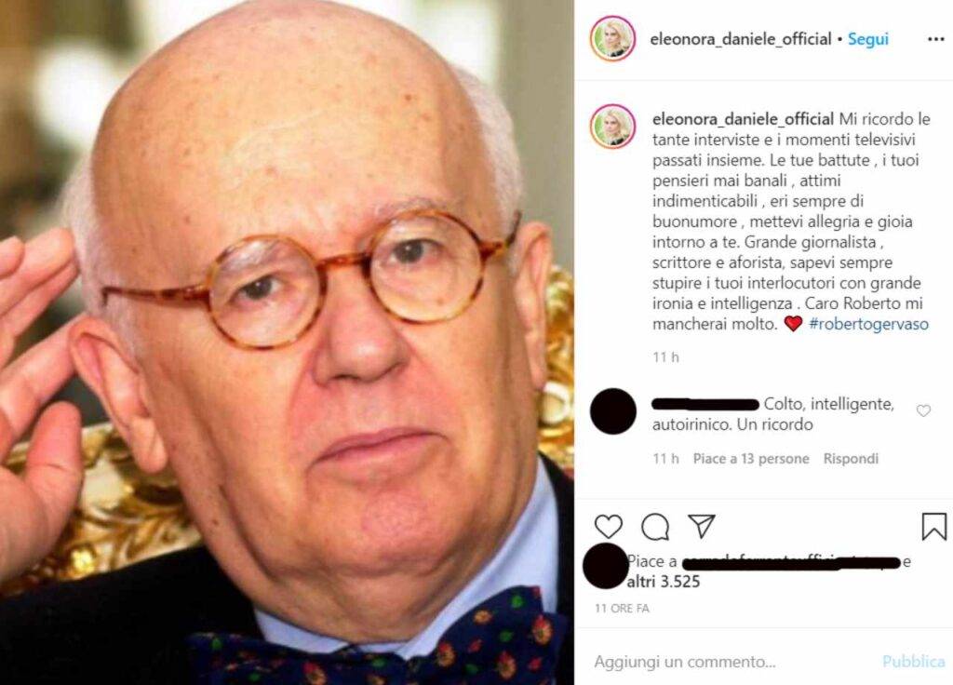Click Rispondi under the comment
Screen dimensions: 953x685
coord(851,458)
